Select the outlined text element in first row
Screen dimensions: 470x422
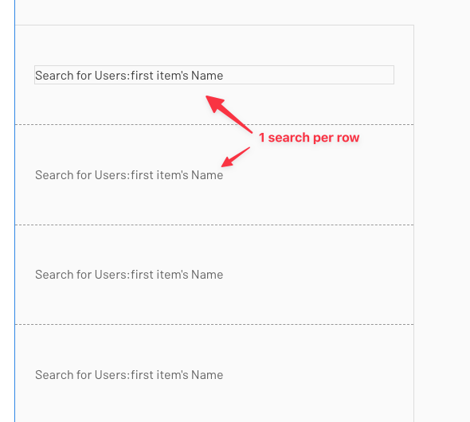(214, 75)
